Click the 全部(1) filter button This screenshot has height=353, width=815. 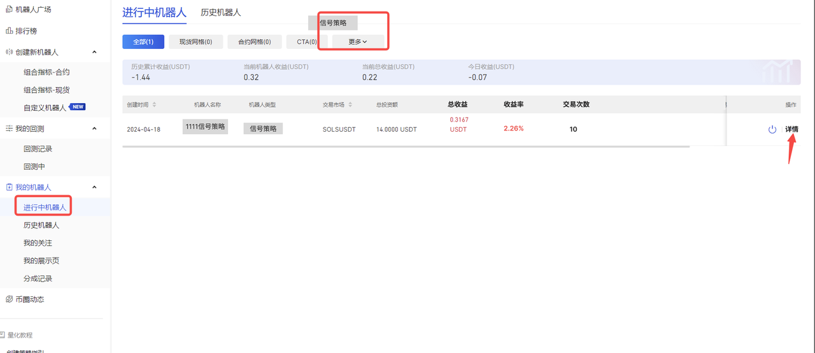pyautogui.click(x=143, y=42)
